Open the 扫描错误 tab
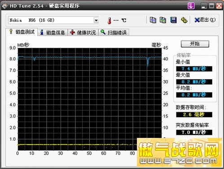 [x=114, y=32]
